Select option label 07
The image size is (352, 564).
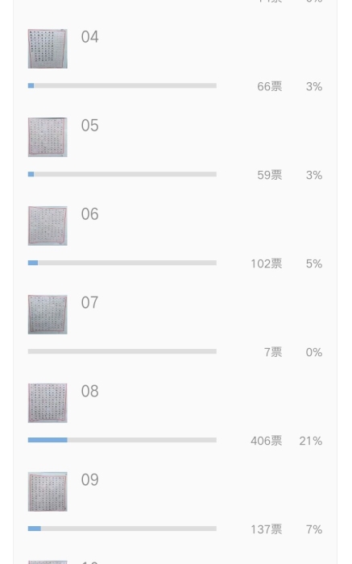[89, 302]
